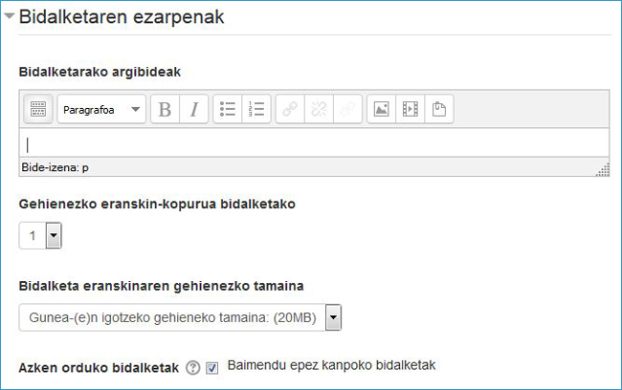The width and height of the screenshot is (622, 390).
Task: Click the unlink icon
Action: coord(320,110)
